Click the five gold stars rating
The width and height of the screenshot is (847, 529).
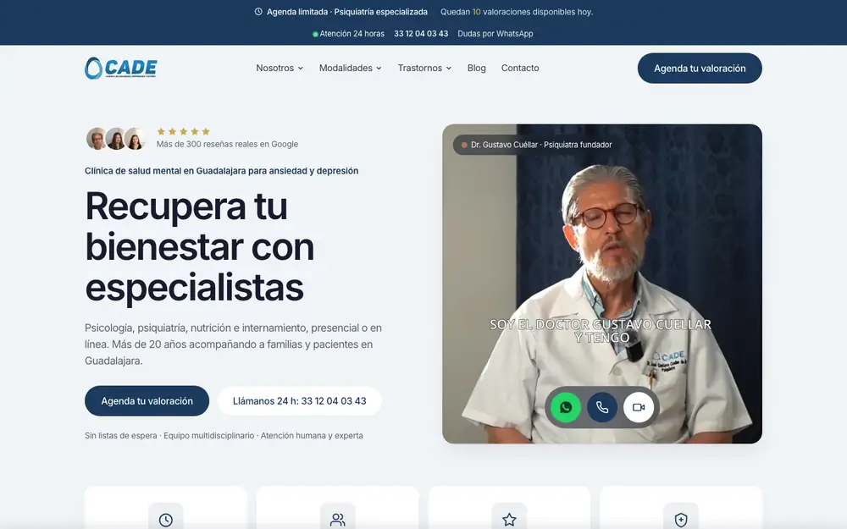(183, 131)
